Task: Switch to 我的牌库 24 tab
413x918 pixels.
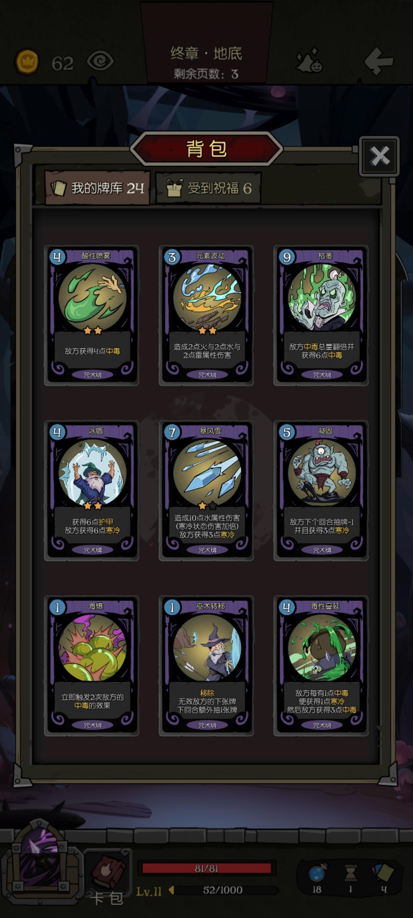Action: click(98, 188)
